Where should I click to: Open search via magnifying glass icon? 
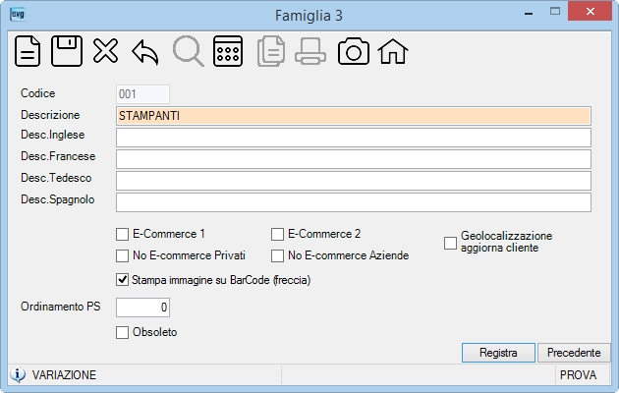[189, 51]
